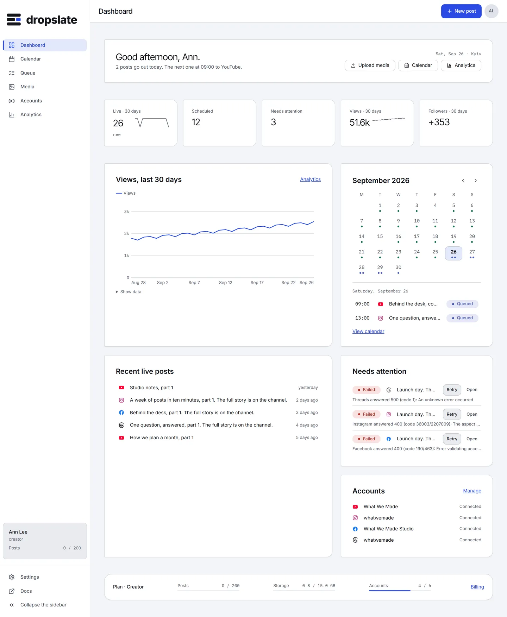Click the Settings gear icon

point(12,577)
